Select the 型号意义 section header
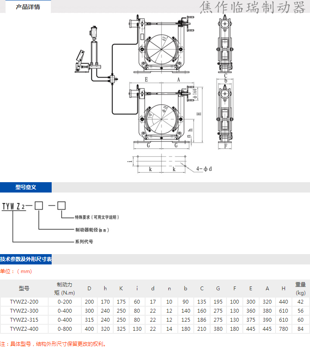This screenshot has height=348, width=310. tap(25, 187)
